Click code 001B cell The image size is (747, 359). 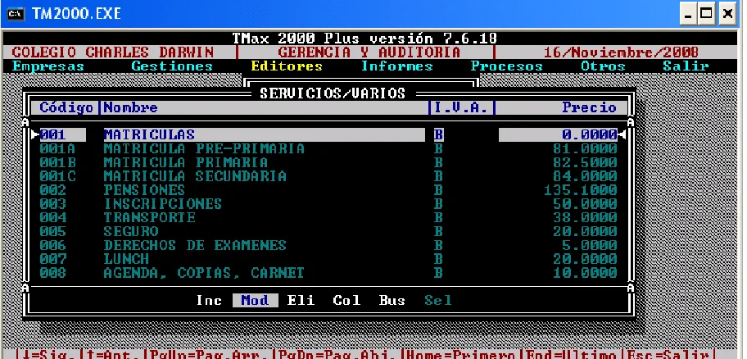pos(57,162)
